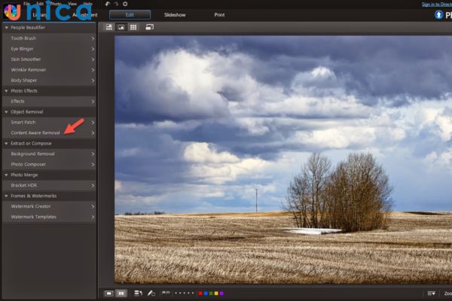Image resolution: width=452 pixels, height=301 pixels.
Task: Toggle compare two photos view at bottom
Action: 121,293
